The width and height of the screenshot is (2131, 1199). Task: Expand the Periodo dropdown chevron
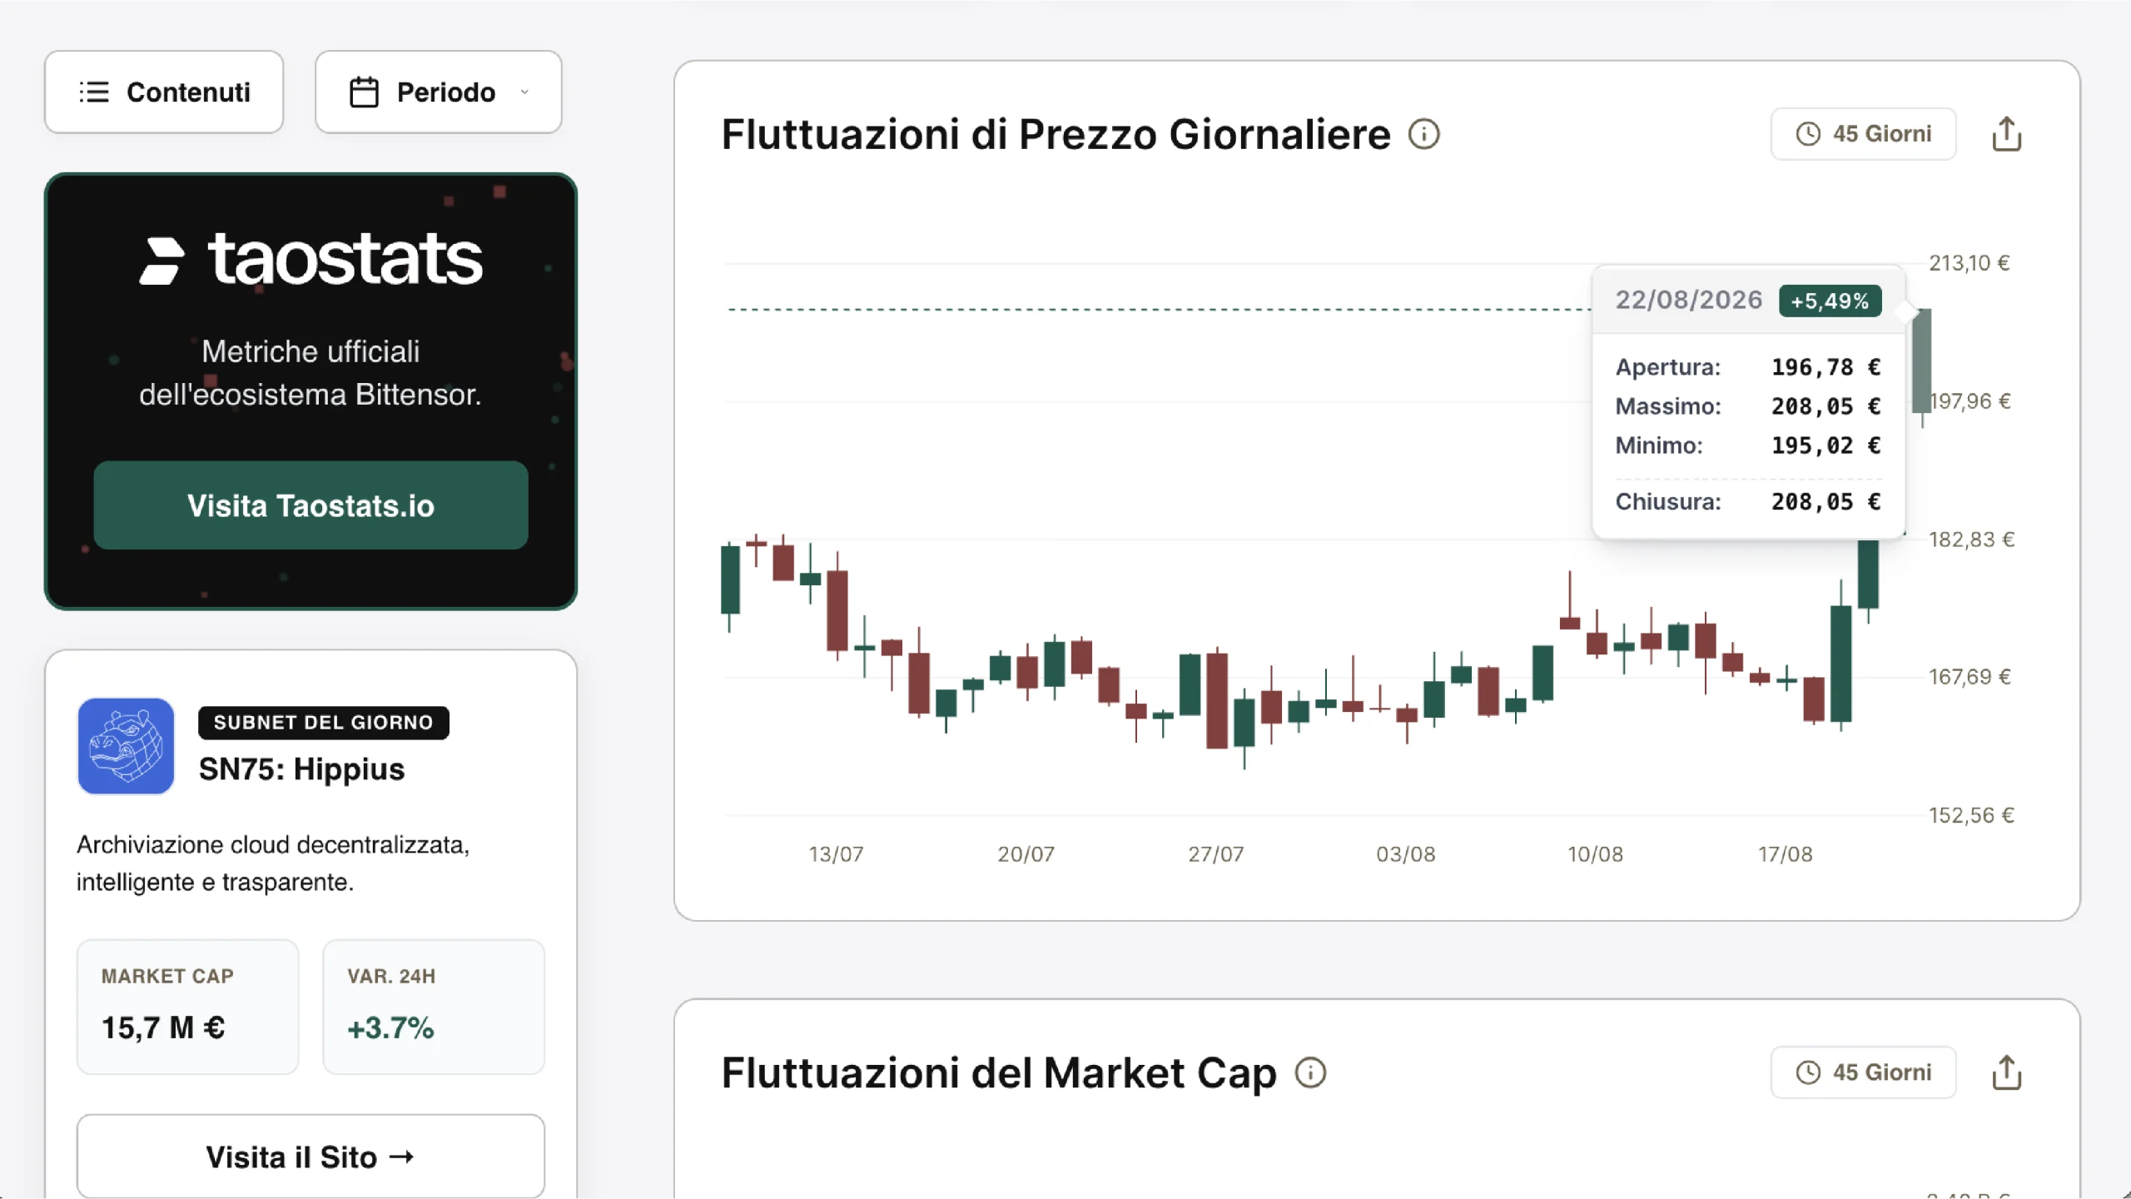pos(524,92)
